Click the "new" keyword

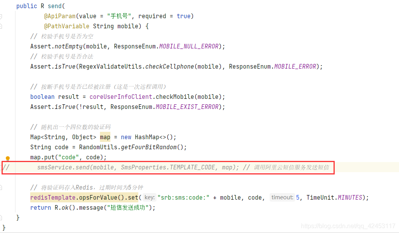pyautogui.click(x=126, y=137)
